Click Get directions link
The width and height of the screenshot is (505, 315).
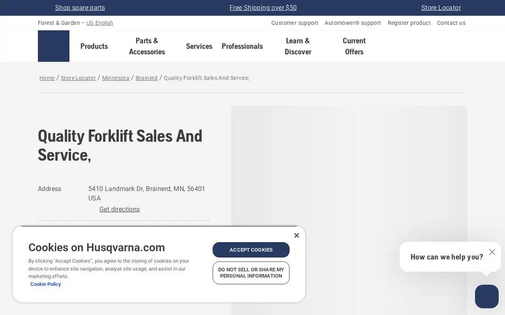point(119,209)
